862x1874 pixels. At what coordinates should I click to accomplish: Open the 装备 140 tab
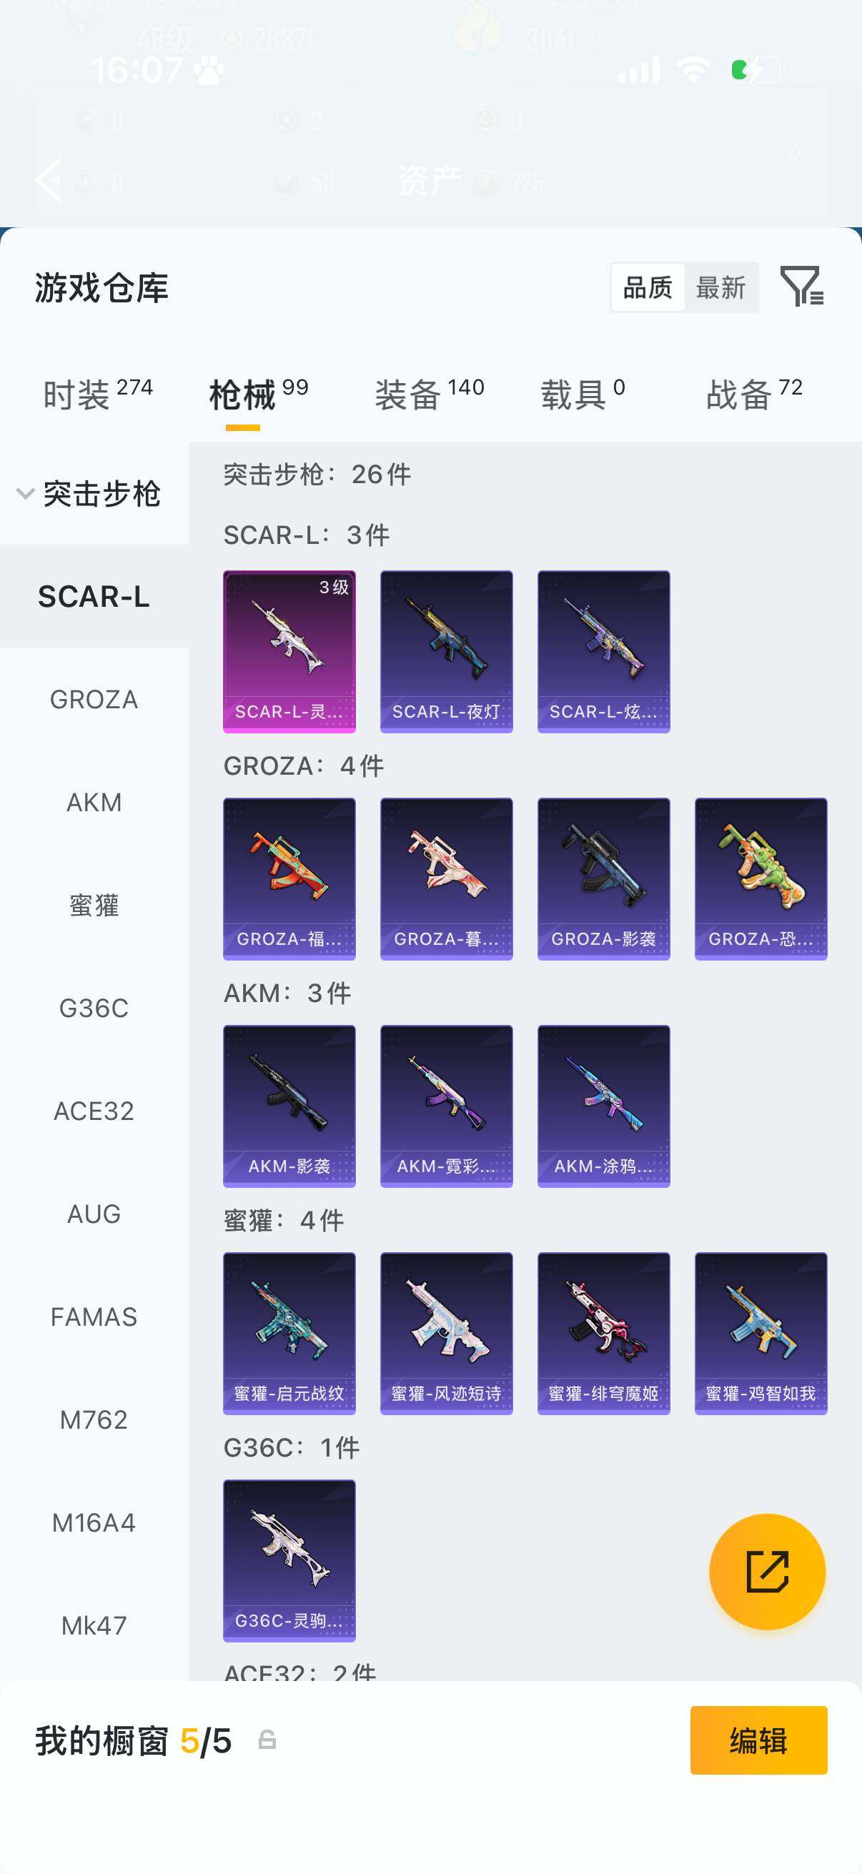click(x=429, y=395)
